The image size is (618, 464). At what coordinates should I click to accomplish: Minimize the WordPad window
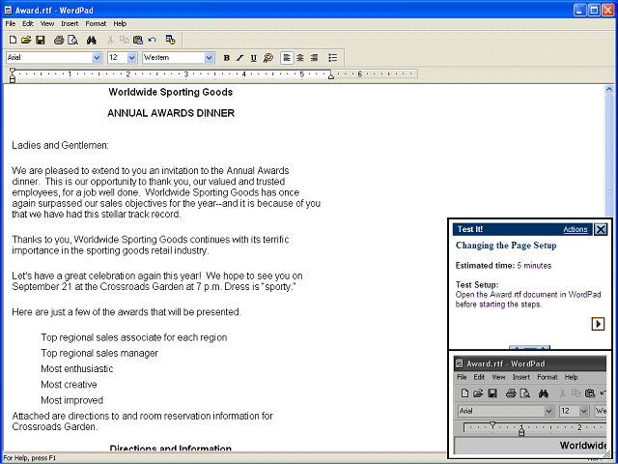tap(579, 10)
